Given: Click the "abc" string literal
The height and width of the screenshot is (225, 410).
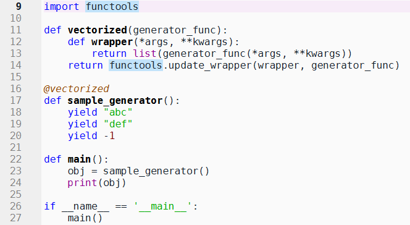Looking at the screenshot, I should pos(118,112).
